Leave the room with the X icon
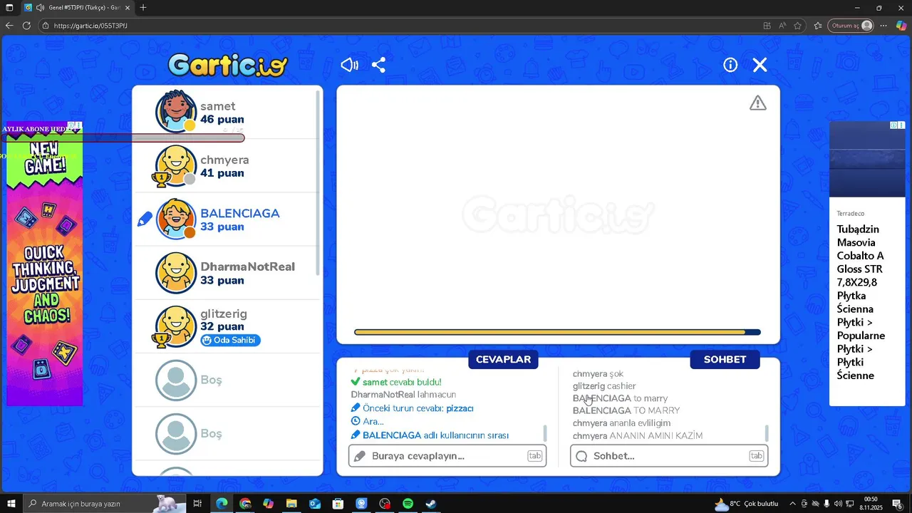This screenshot has width=912, height=513. pyautogui.click(x=760, y=65)
